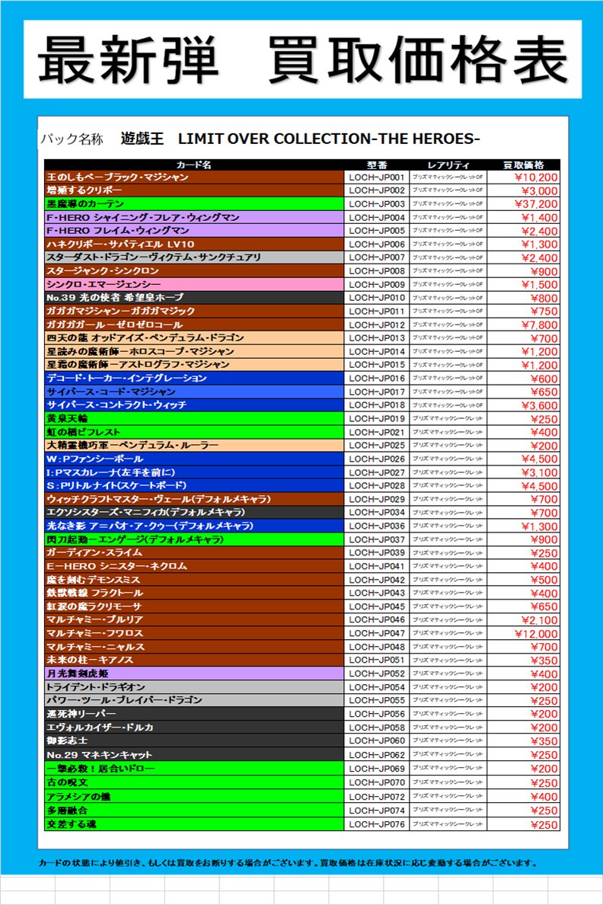Select the LOCH-JP034 model number

point(377,513)
